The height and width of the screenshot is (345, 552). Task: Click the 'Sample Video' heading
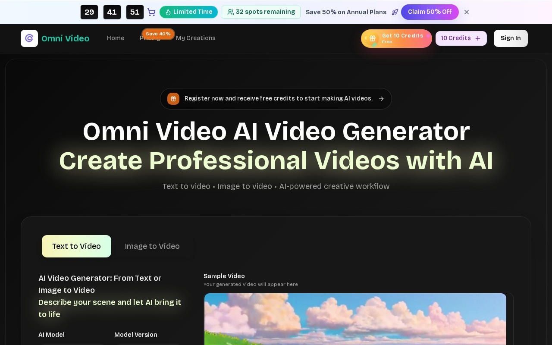pos(224,276)
